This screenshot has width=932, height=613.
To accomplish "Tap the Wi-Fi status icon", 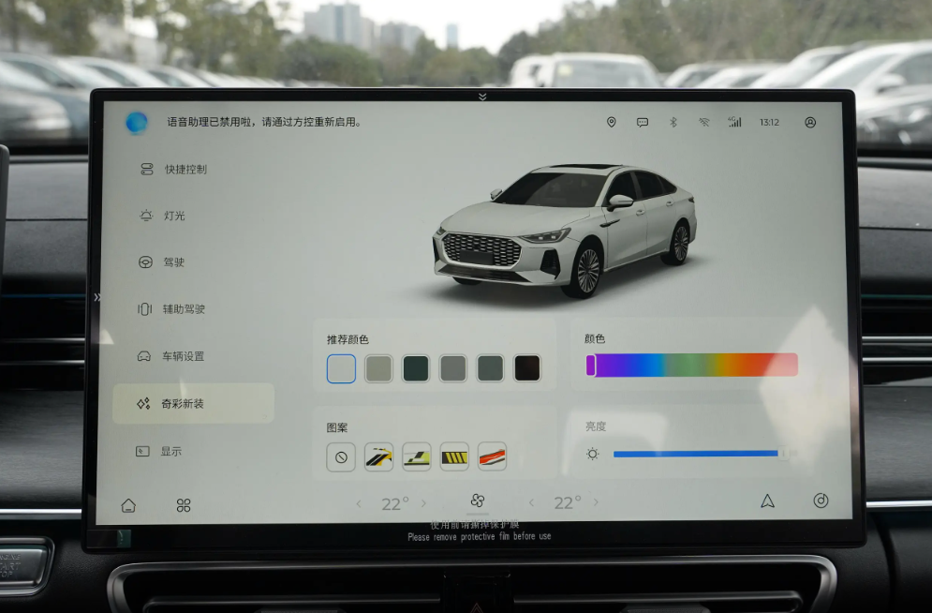I will pyautogui.click(x=703, y=123).
